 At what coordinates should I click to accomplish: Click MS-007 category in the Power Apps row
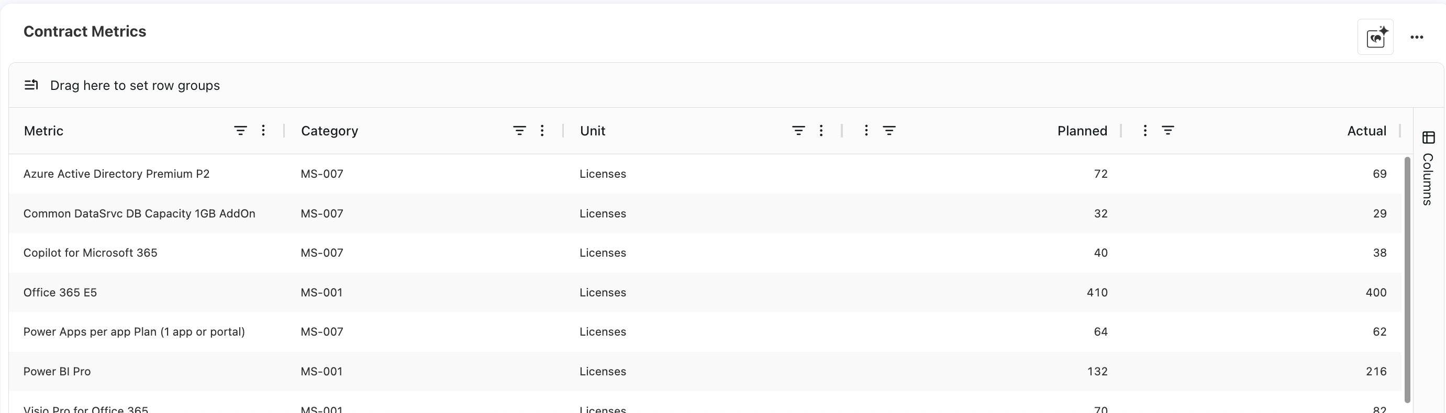coord(321,332)
